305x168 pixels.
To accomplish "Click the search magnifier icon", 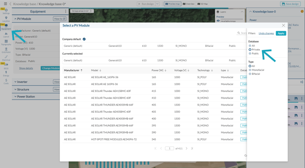I will tap(239, 33).
